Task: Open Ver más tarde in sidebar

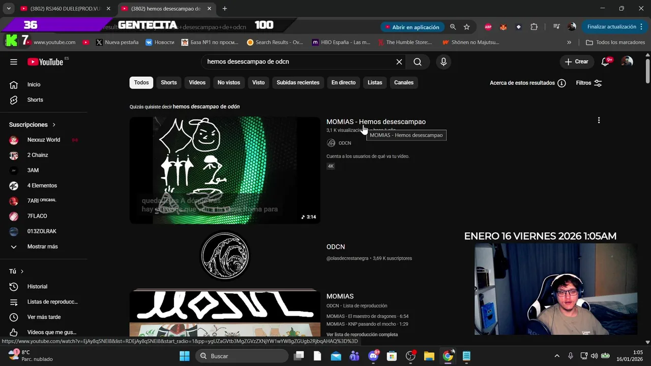Action: [43, 317]
